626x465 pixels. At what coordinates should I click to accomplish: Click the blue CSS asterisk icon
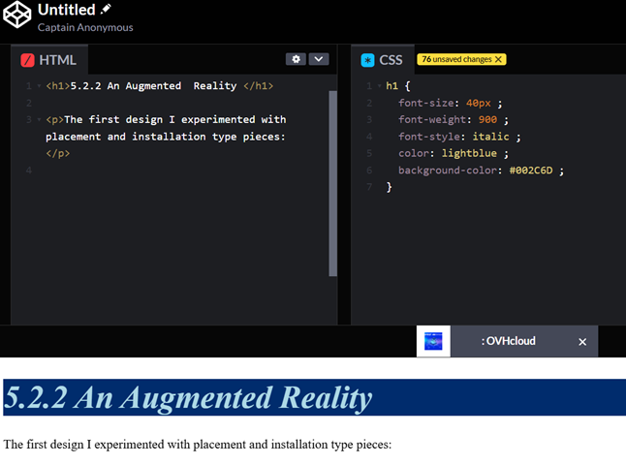click(x=367, y=60)
